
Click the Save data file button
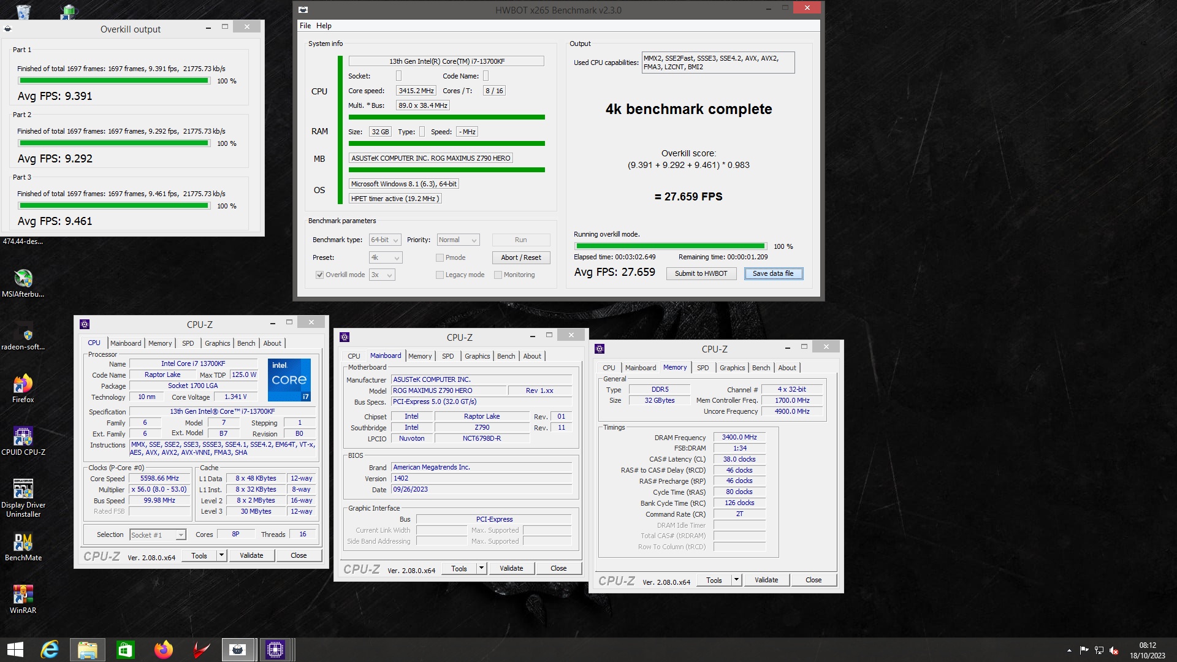(773, 273)
